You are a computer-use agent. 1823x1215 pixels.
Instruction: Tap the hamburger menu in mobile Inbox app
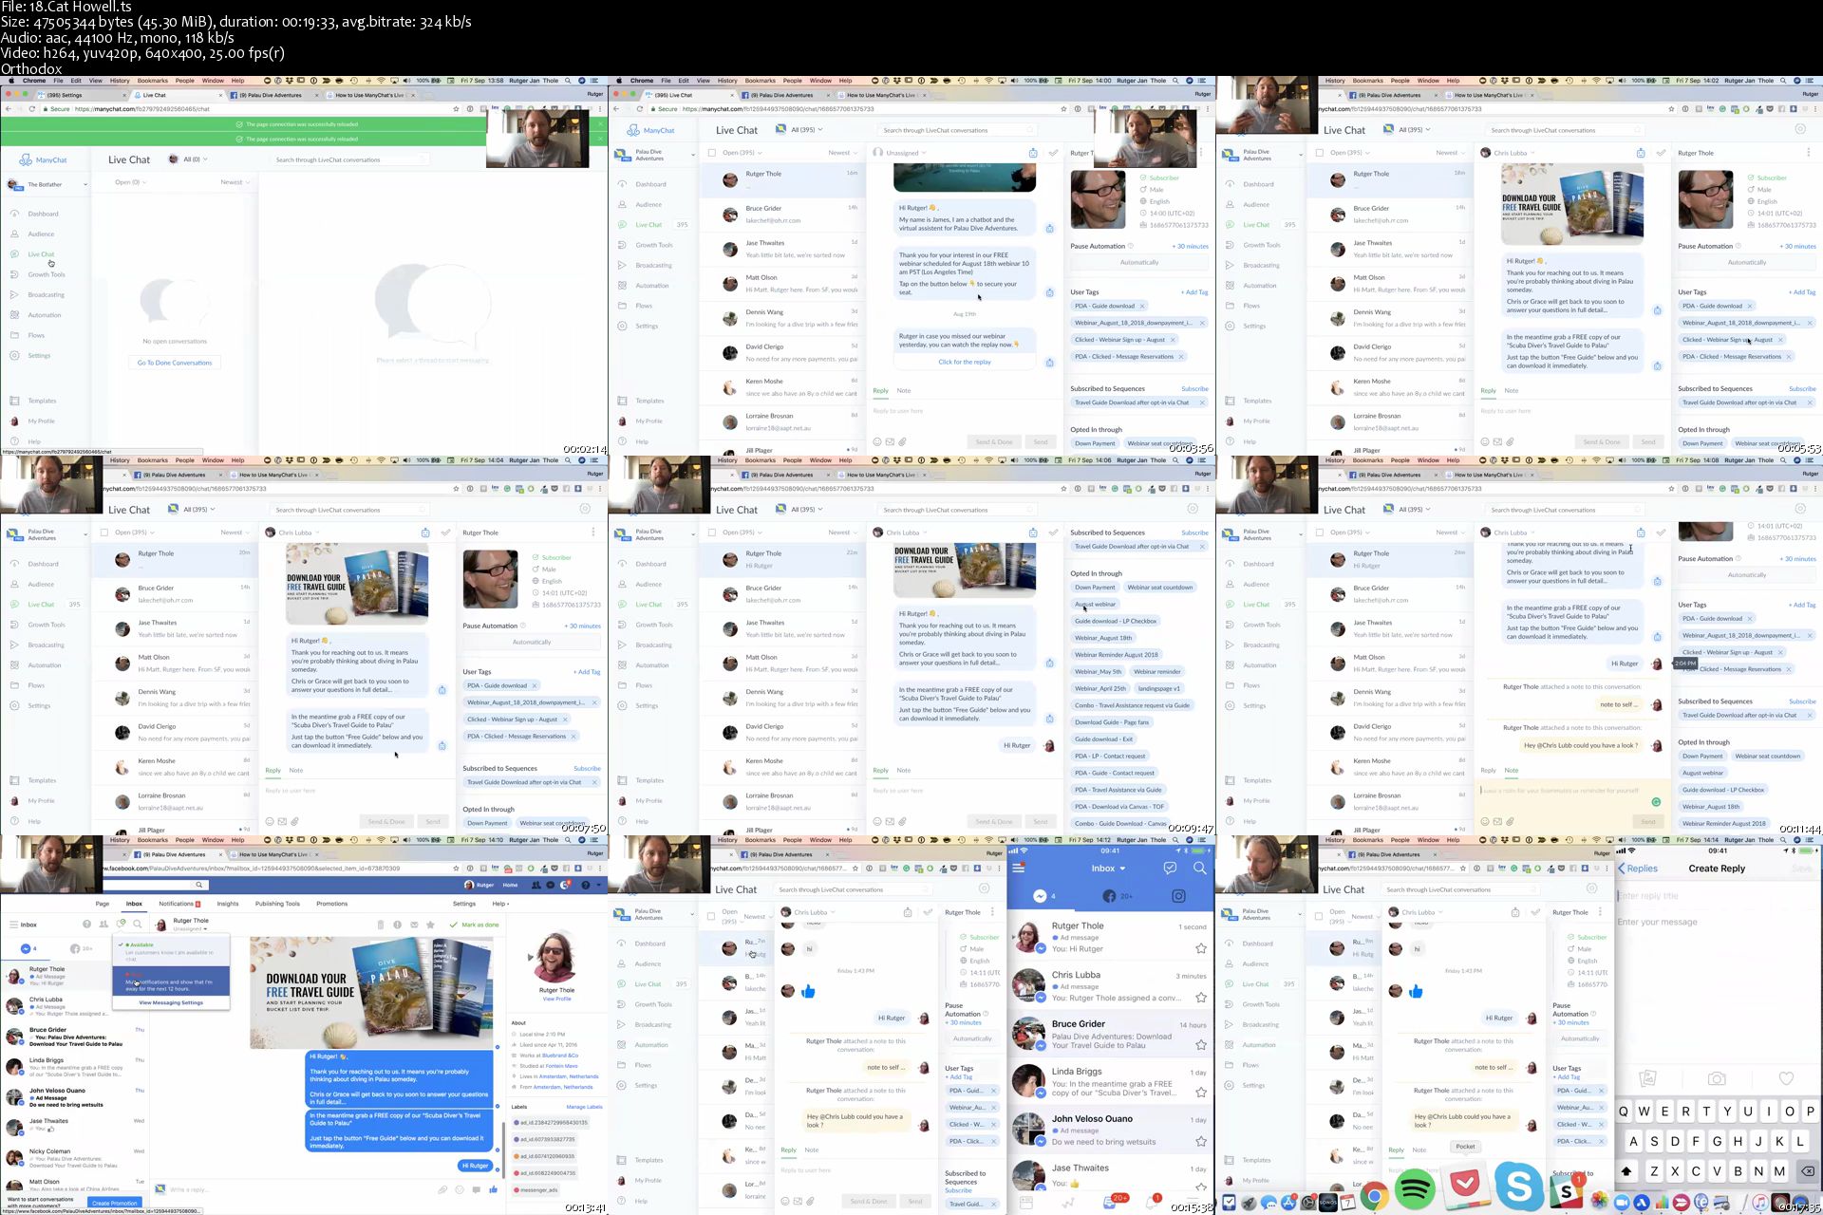pyautogui.click(x=1019, y=868)
